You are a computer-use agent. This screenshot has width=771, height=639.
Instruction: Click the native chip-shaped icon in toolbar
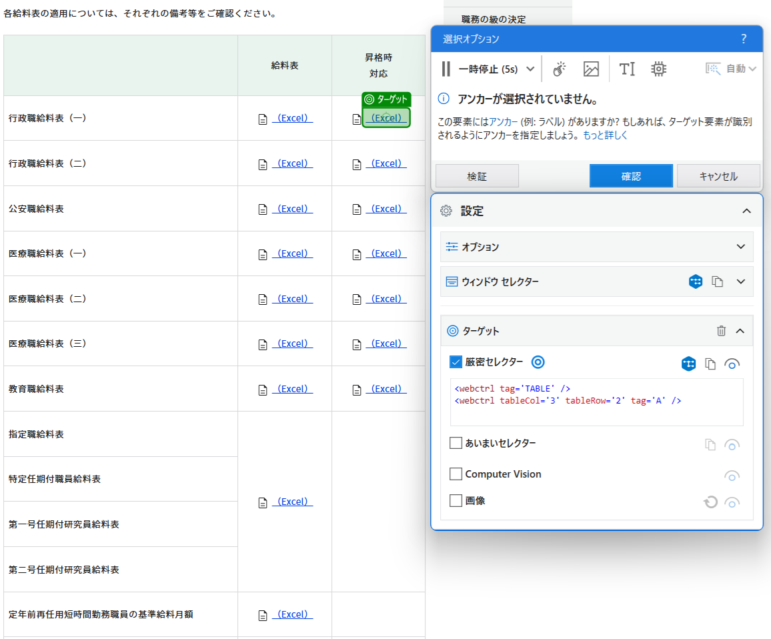click(x=658, y=69)
